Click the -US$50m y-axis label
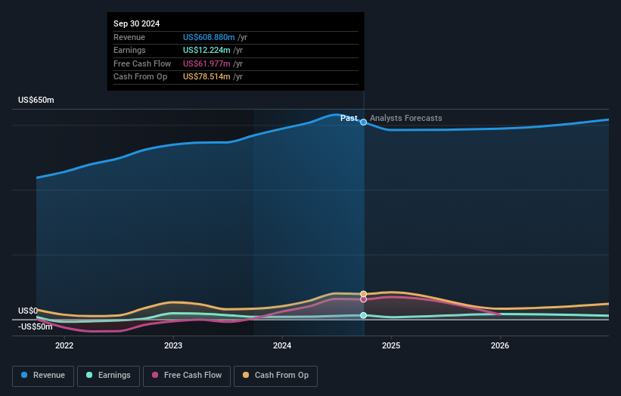The image size is (621, 396). (x=36, y=326)
